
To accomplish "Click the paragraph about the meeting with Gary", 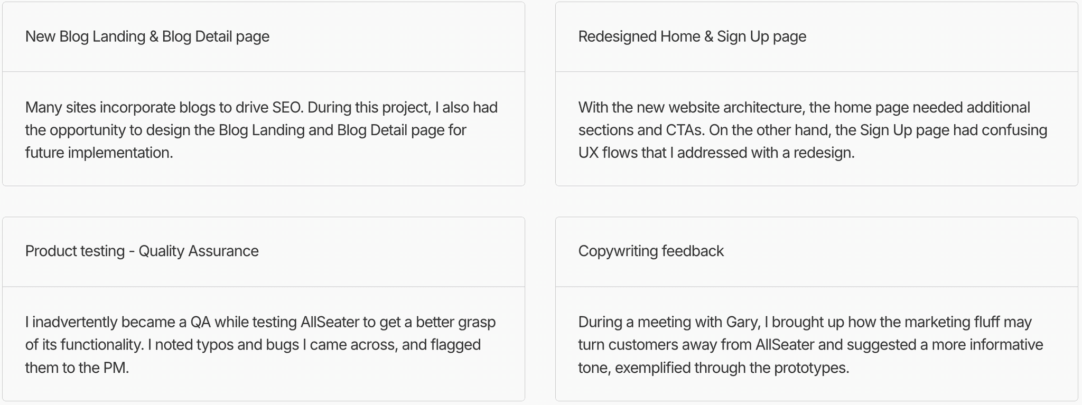I will tap(810, 345).
